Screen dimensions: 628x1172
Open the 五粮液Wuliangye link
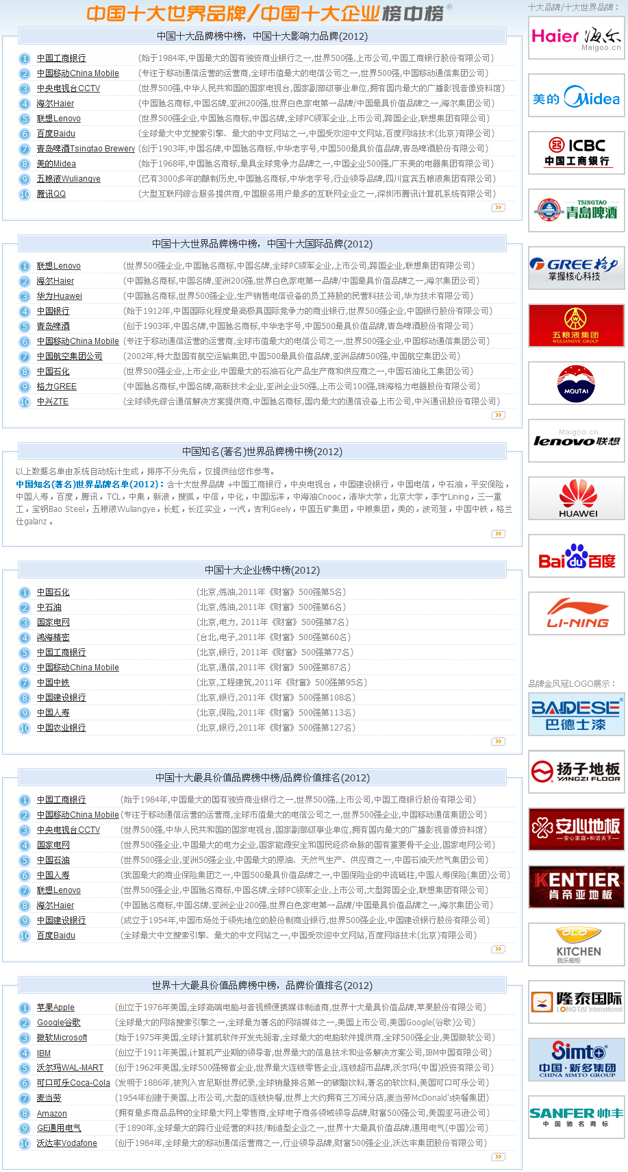pyautogui.click(x=68, y=179)
